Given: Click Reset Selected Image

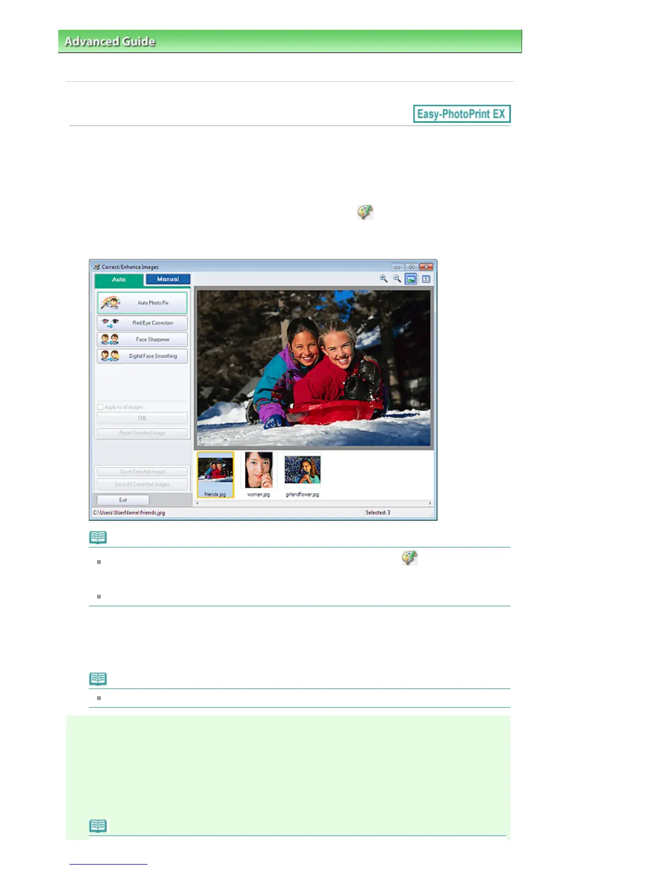Looking at the screenshot, I should (x=142, y=433).
